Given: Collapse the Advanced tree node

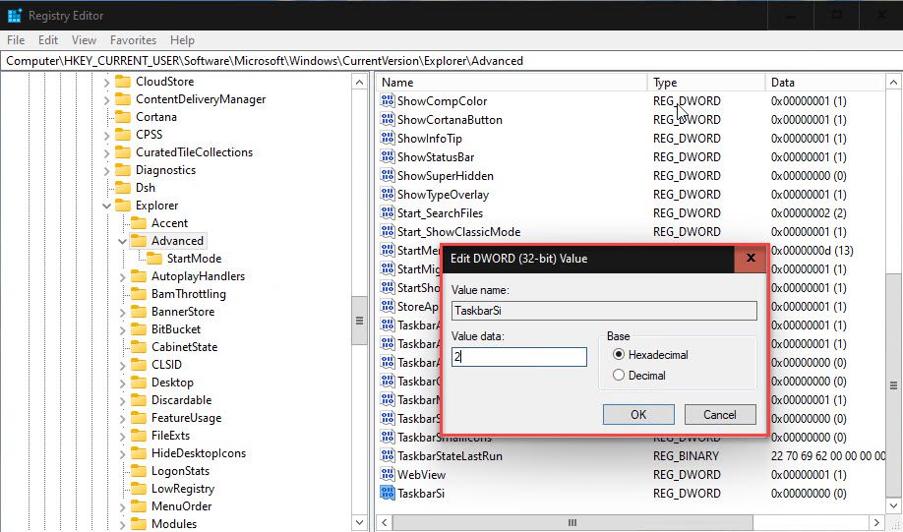Looking at the screenshot, I should point(122,241).
